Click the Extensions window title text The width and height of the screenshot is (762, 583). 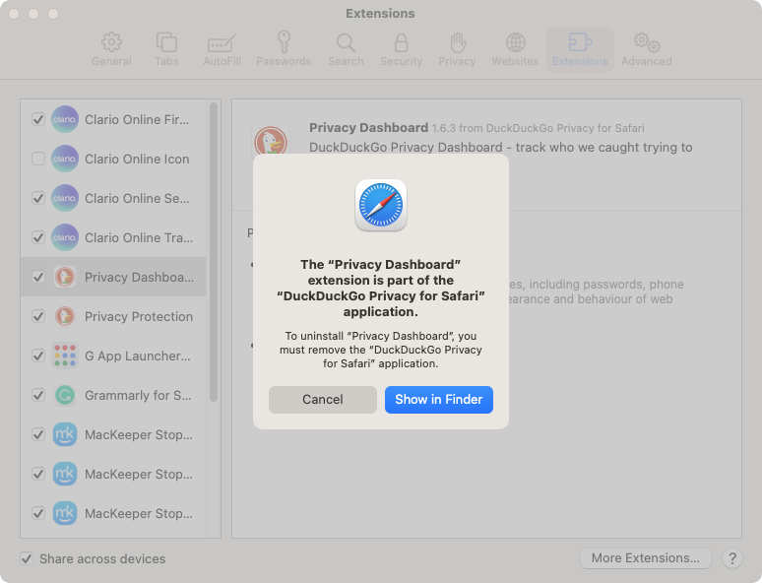[x=381, y=13]
